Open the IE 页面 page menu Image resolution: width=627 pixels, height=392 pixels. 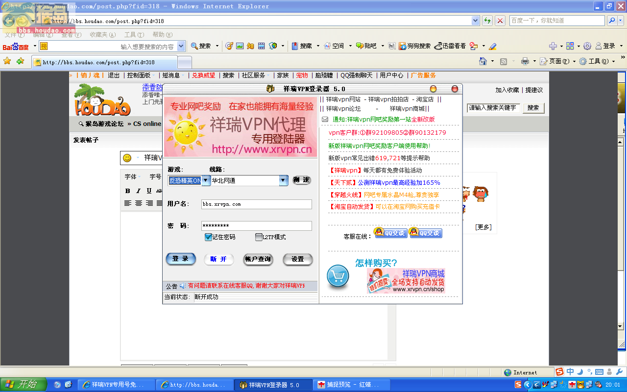558,61
